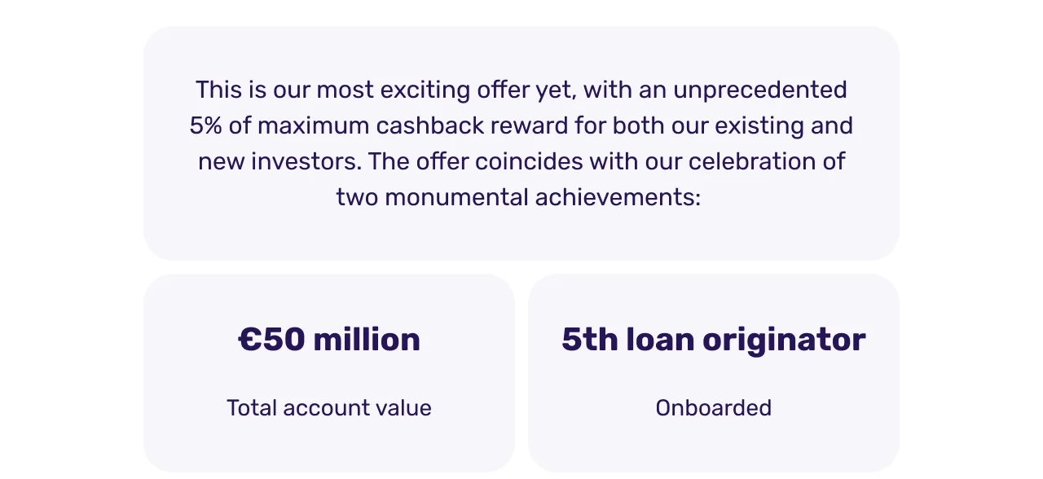This screenshot has width=1043, height=479.
Task: Click the euro symbol before 50 million
Action: pyautogui.click(x=249, y=340)
